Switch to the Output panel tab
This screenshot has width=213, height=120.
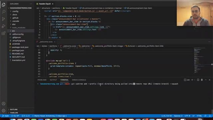coord(53,80)
